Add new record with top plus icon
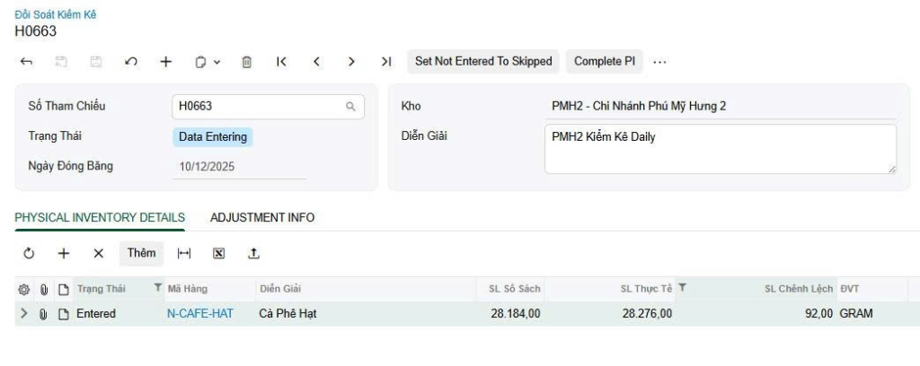The image size is (920, 366). [x=166, y=62]
